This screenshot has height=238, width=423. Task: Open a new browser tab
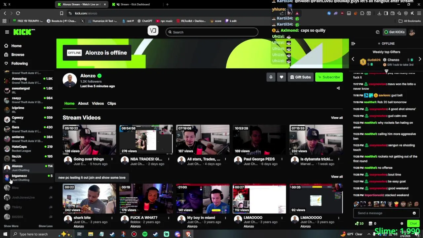[x=167, y=4]
